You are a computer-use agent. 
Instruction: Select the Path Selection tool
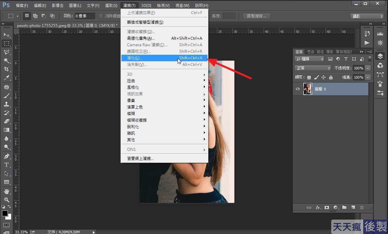[x=7, y=173]
